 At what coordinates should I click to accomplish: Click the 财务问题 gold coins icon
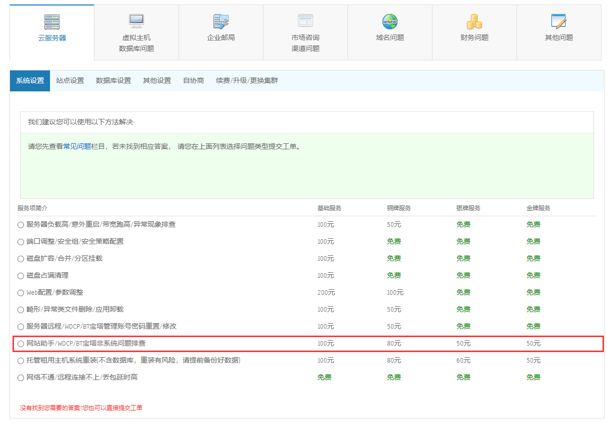474,21
